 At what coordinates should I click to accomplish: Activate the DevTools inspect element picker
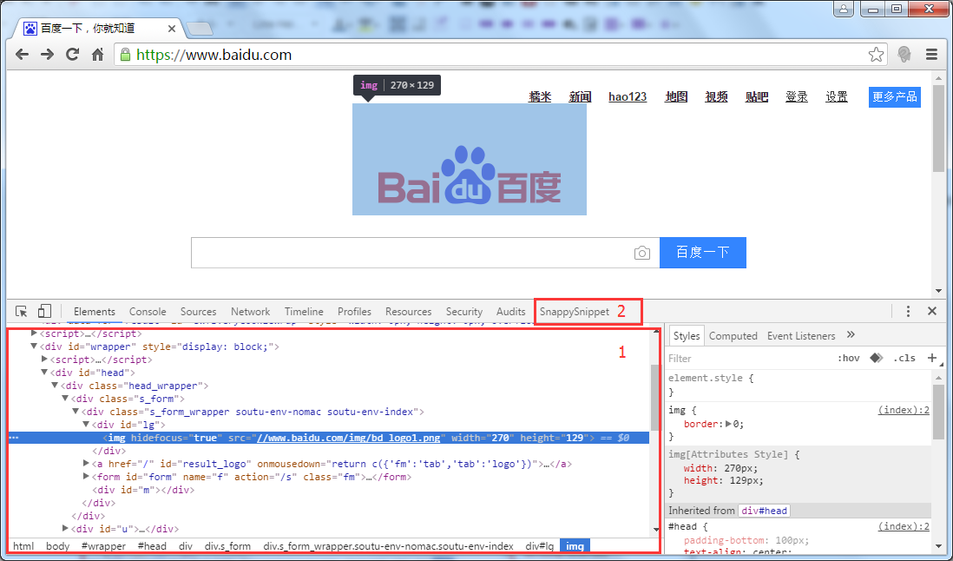pos(22,311)
